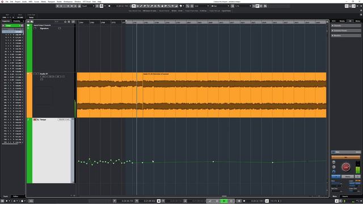Image resolution: width=363 pixels, height=204 pixels.
Task: Open the automation mode Touch dropdown
Action: (88, 6)
